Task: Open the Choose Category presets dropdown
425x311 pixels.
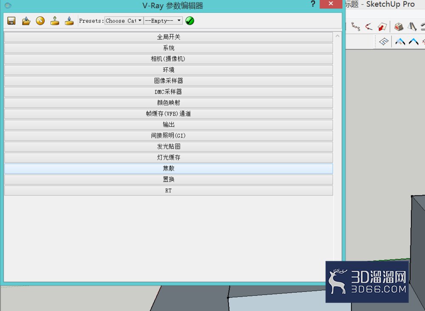Action: (124, 20)
